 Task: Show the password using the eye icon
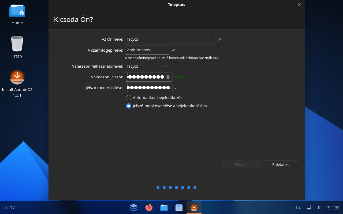(168, 77)
